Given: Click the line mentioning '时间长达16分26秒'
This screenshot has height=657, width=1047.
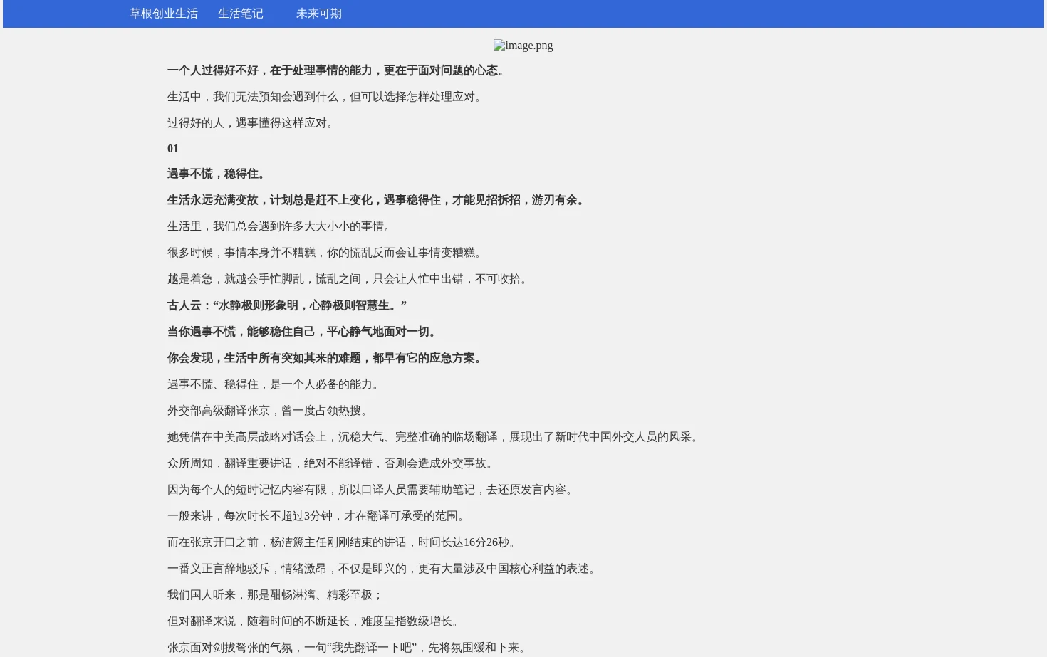Looking at the screenshot, I should pyautogui.click(x=343, y=542).
